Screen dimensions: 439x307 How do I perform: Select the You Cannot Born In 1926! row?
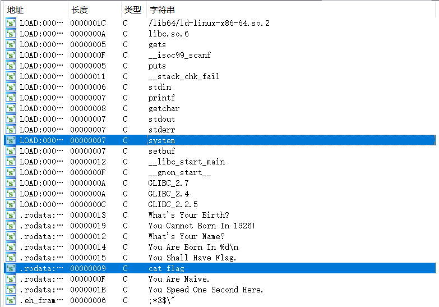(220, 226)
